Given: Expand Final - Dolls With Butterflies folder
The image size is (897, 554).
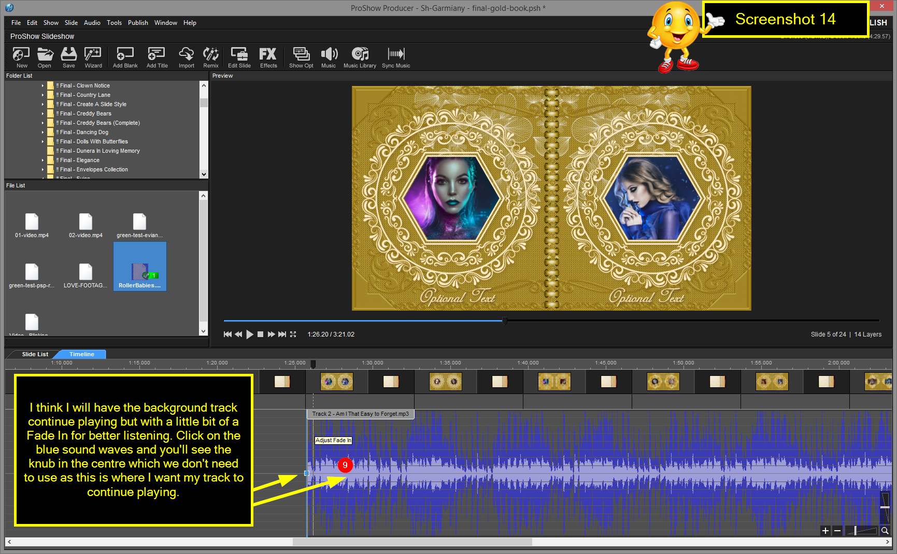Looking at the screenshot, I should click(42, 142).
